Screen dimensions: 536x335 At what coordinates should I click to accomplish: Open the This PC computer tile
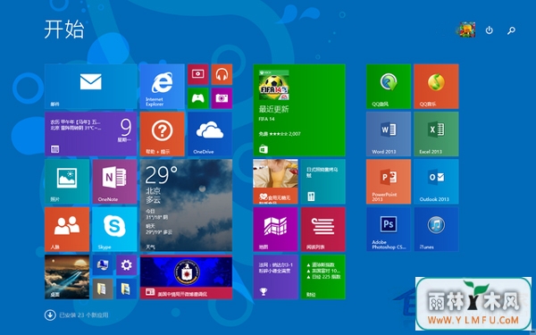[x=103, y=265]
